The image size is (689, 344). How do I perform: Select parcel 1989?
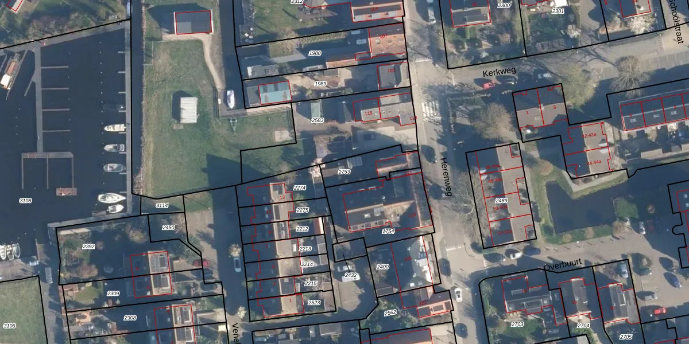coord(320,84)
